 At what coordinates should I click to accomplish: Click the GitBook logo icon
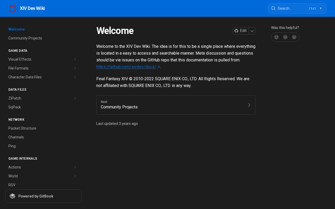(x=13, y=196)
